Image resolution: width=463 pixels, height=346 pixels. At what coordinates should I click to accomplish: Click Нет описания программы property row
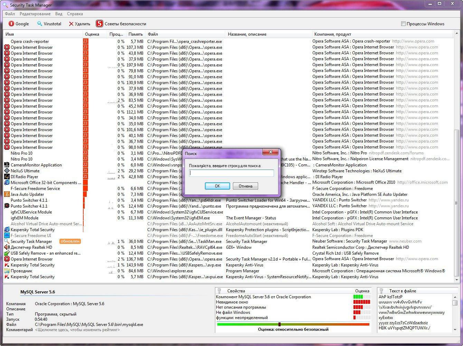point(293,307)
